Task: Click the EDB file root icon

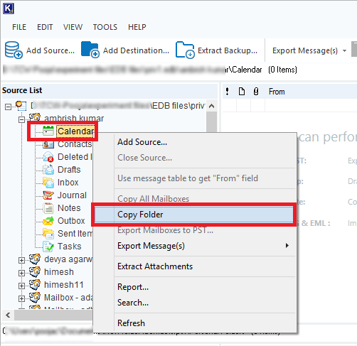Action: (21, 106)
